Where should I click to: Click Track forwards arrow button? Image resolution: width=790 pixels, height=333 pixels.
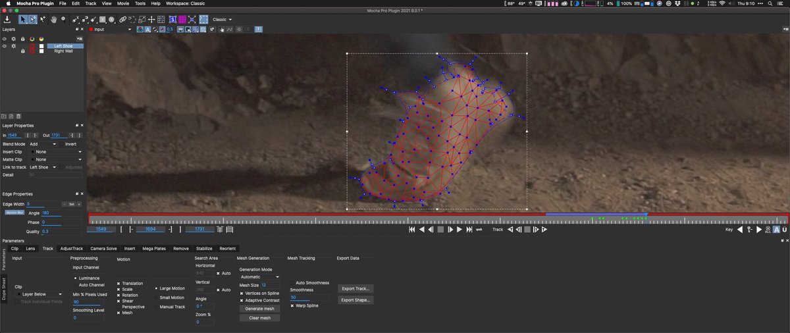(544, 230)
